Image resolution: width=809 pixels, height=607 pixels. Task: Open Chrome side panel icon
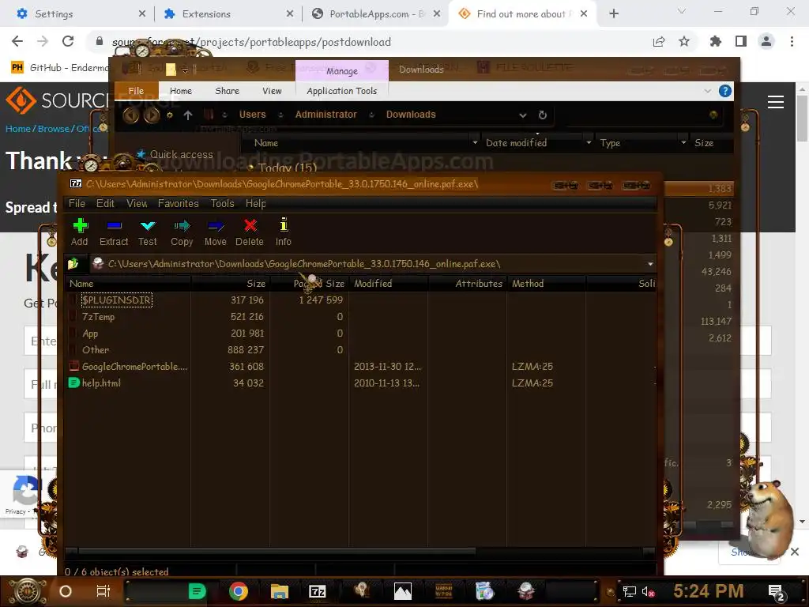[x=741, y=42]
